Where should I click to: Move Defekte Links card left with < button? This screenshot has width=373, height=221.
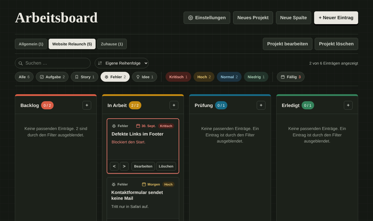tap(114, 166)
